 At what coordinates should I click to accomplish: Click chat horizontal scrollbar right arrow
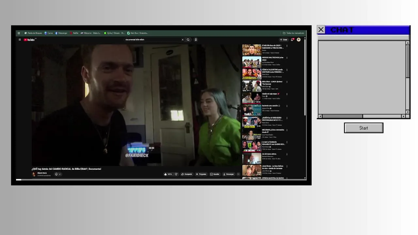tap(404, 116)
